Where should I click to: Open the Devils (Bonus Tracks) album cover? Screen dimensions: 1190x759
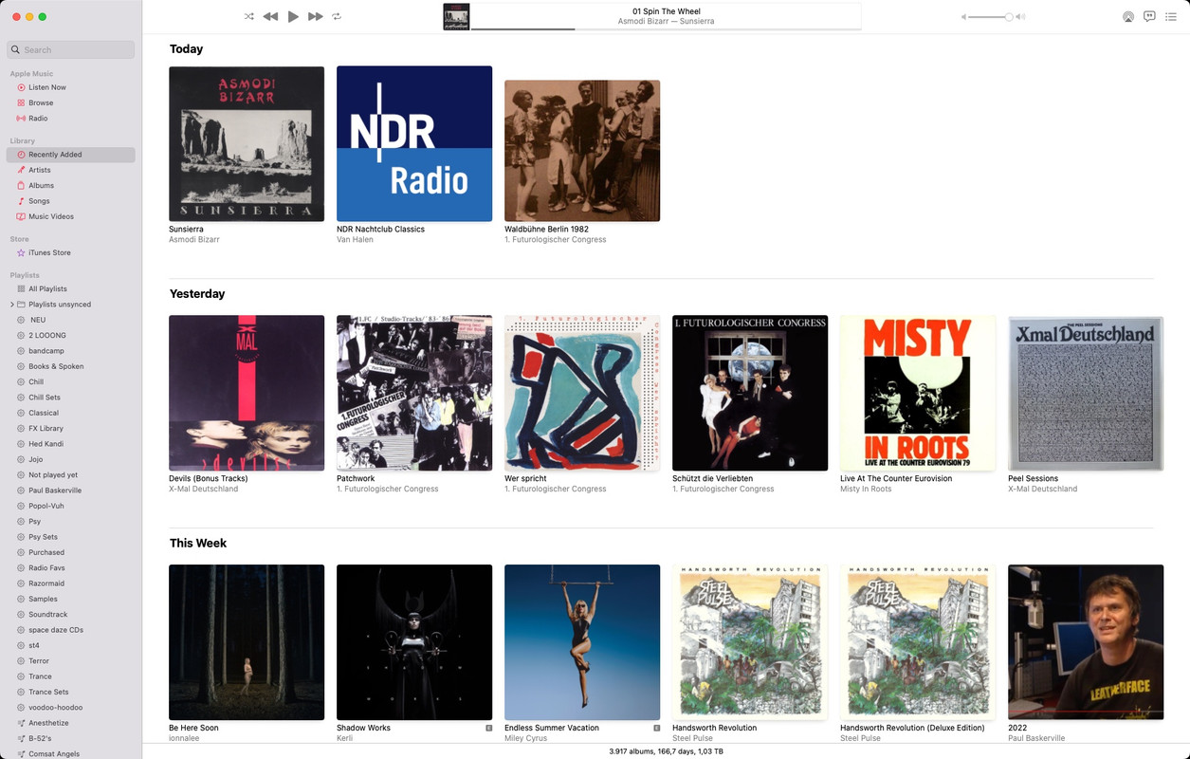(247, 393)
